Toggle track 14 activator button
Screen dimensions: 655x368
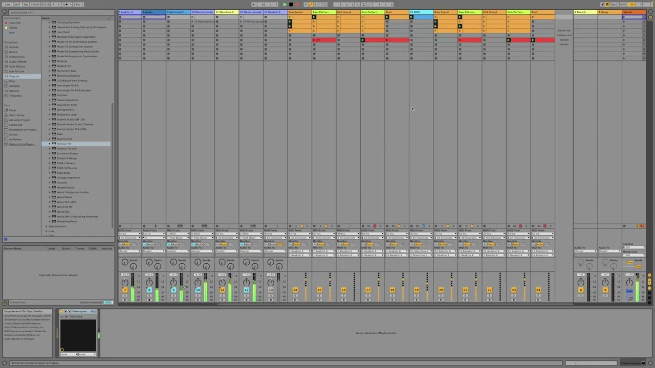[295, 290]
